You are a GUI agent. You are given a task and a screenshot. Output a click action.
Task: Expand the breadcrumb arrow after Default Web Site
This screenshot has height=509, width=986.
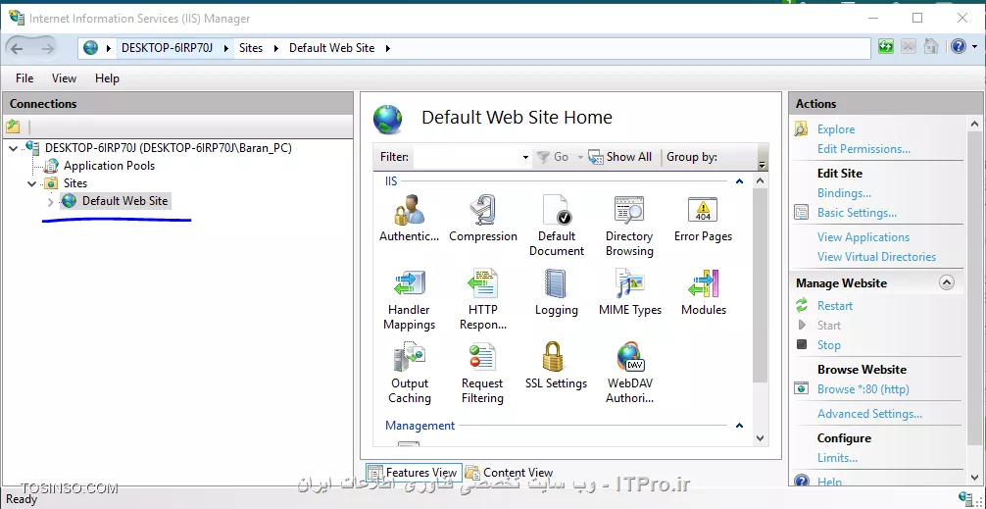click(387, 48)
